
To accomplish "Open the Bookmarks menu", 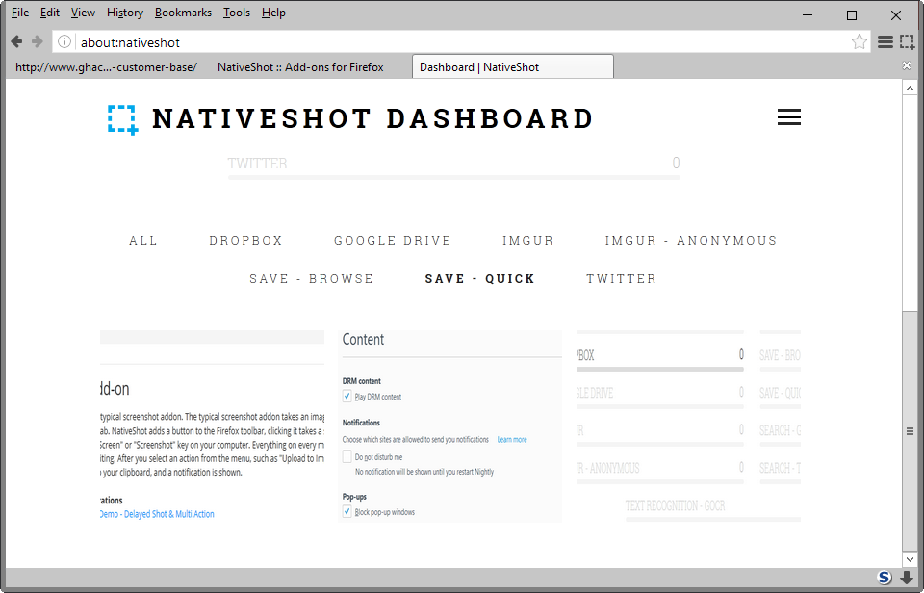I will coord(183,13).
